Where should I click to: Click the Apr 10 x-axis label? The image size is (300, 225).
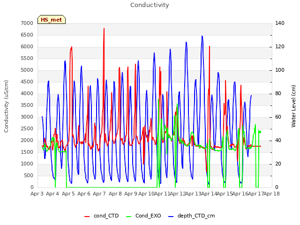146,194
